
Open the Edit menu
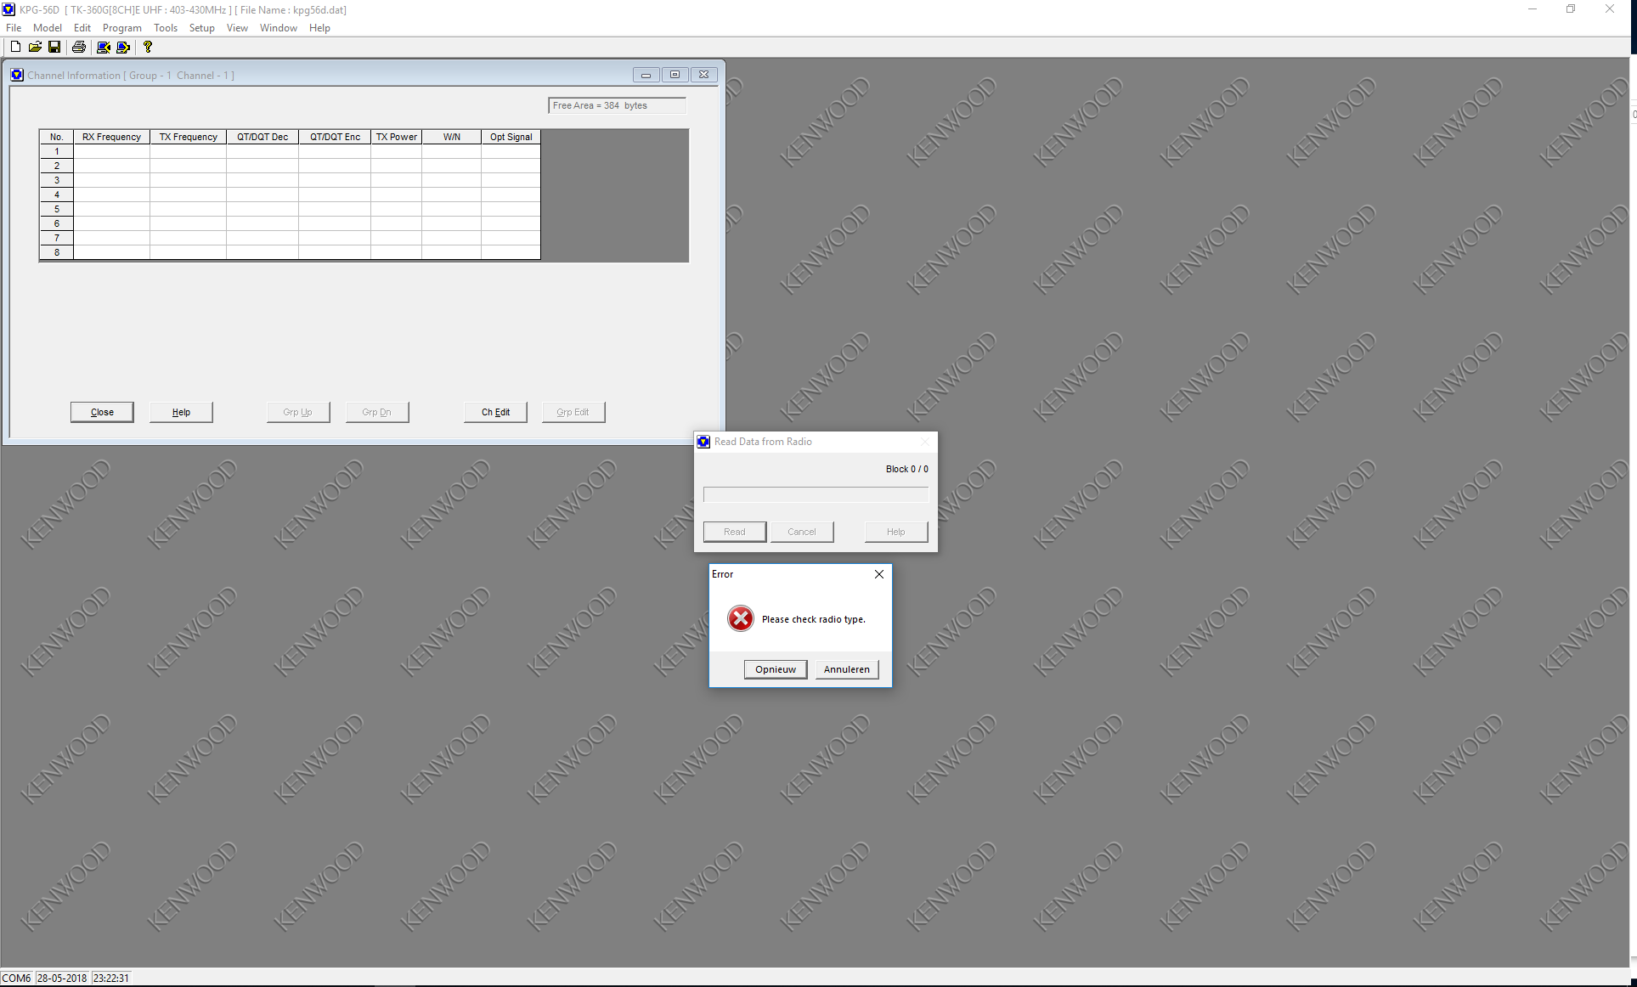pyautogui.click(x=82, y=28)
